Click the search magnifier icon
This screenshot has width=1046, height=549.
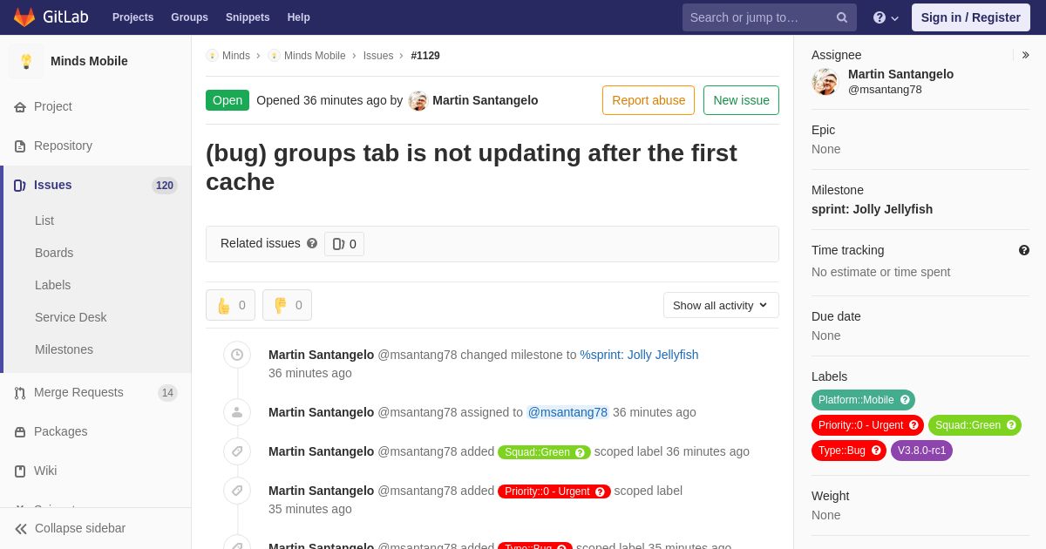(842, 17)
